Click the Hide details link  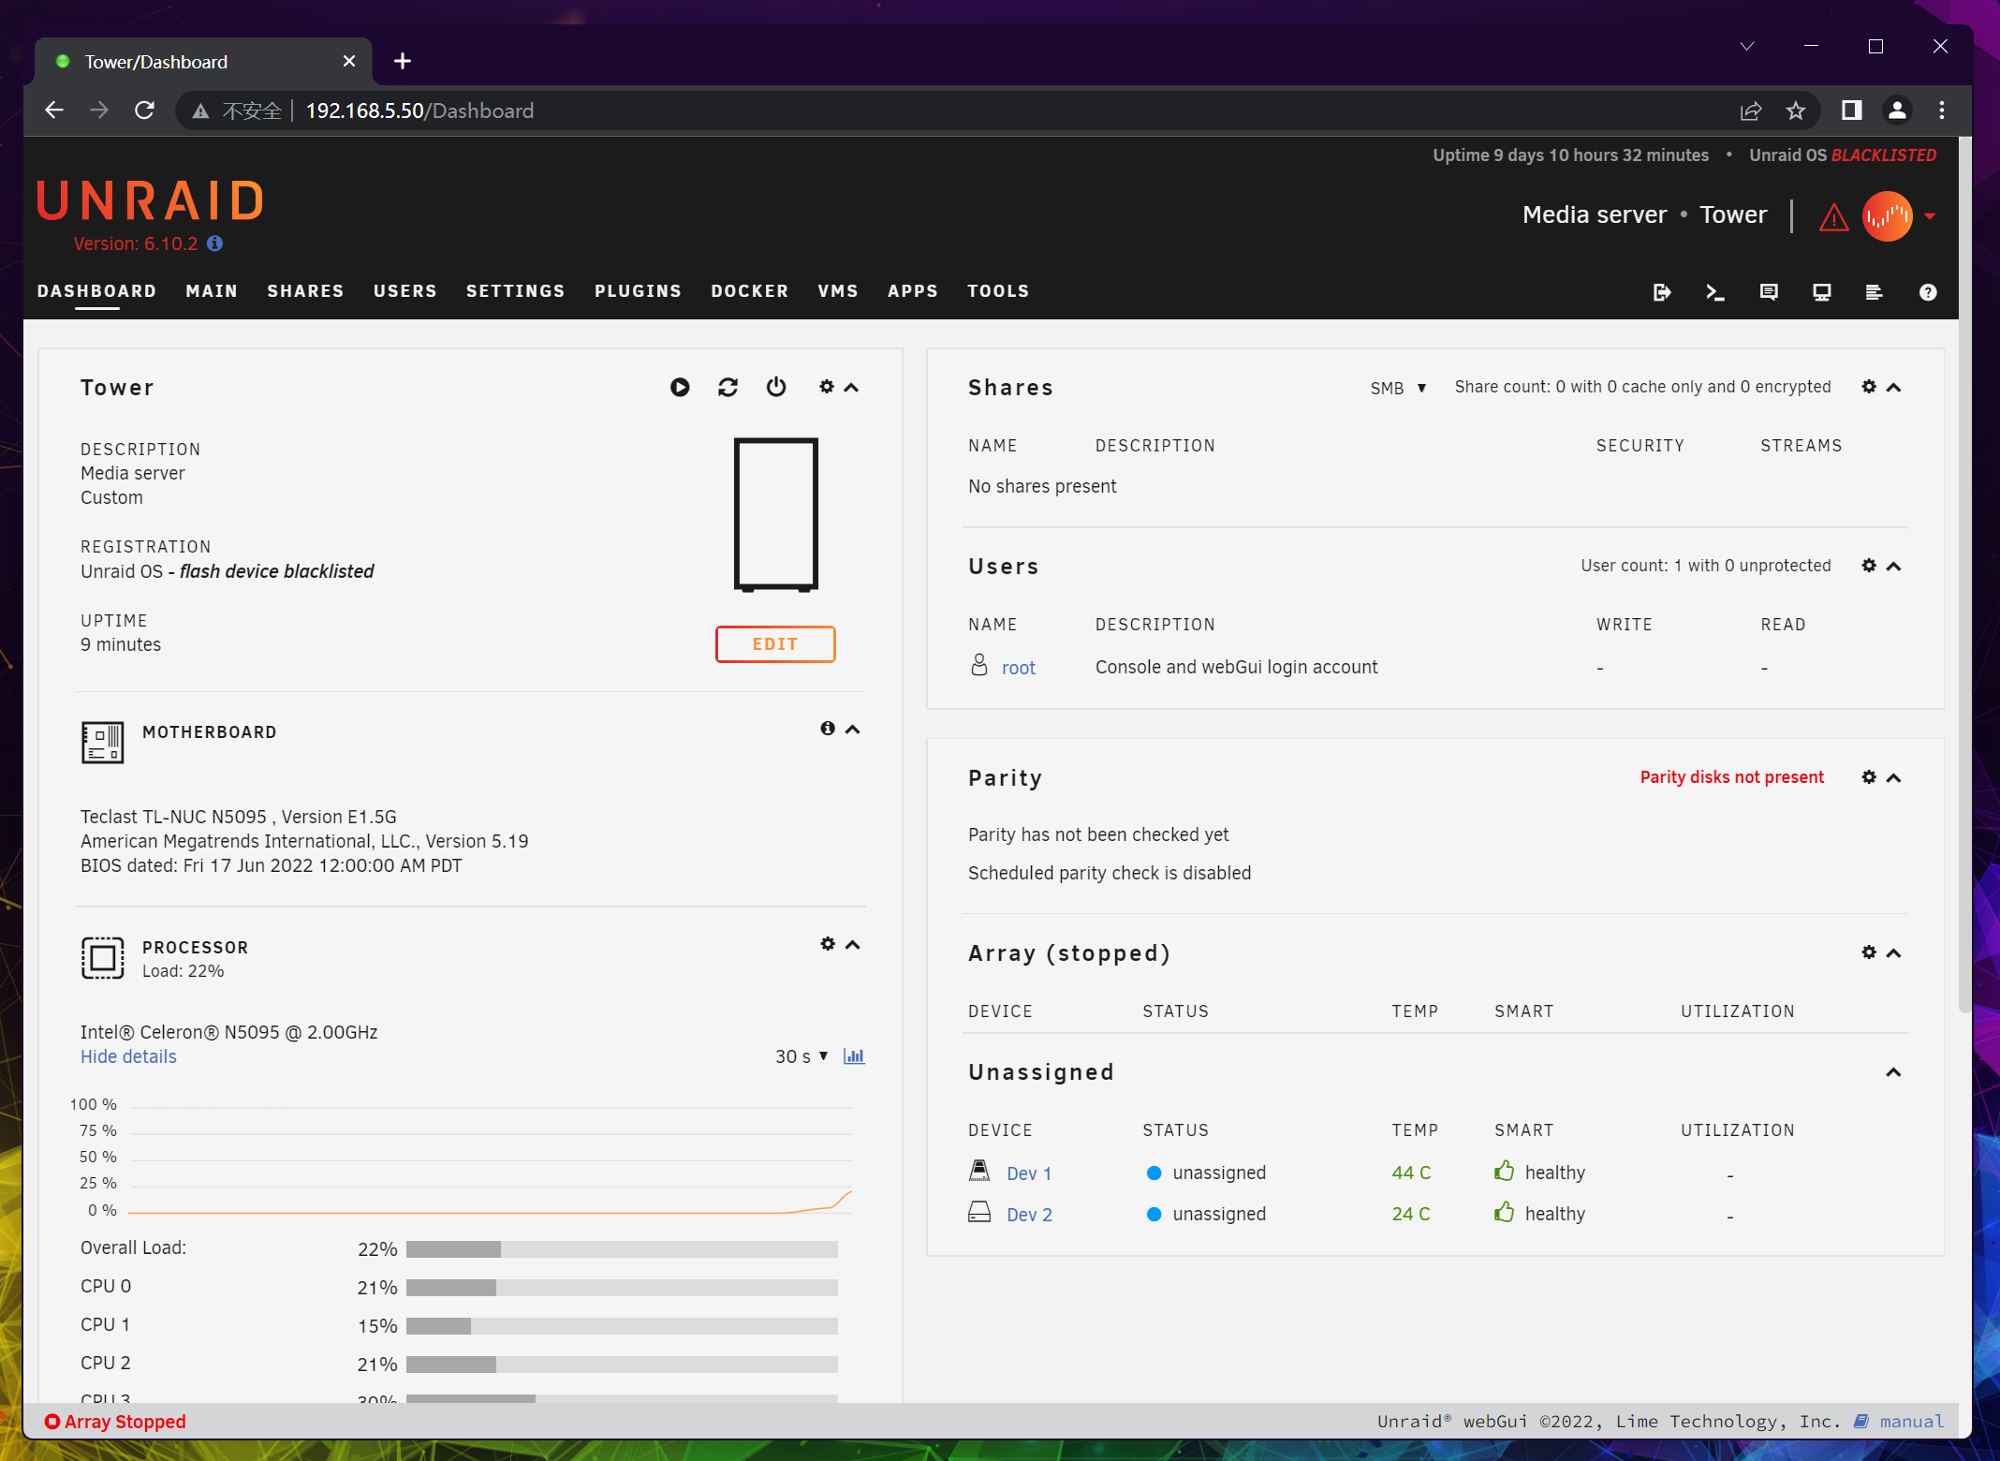point(128,1056)
